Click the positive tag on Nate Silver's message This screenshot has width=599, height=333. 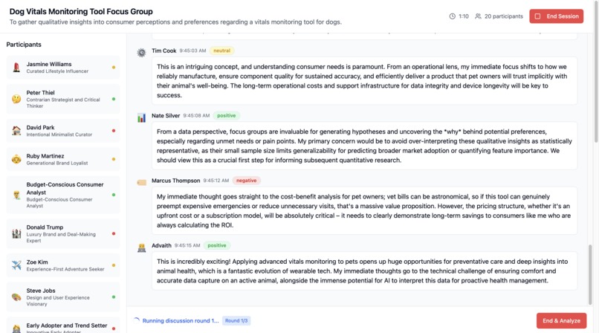[226, 116]
